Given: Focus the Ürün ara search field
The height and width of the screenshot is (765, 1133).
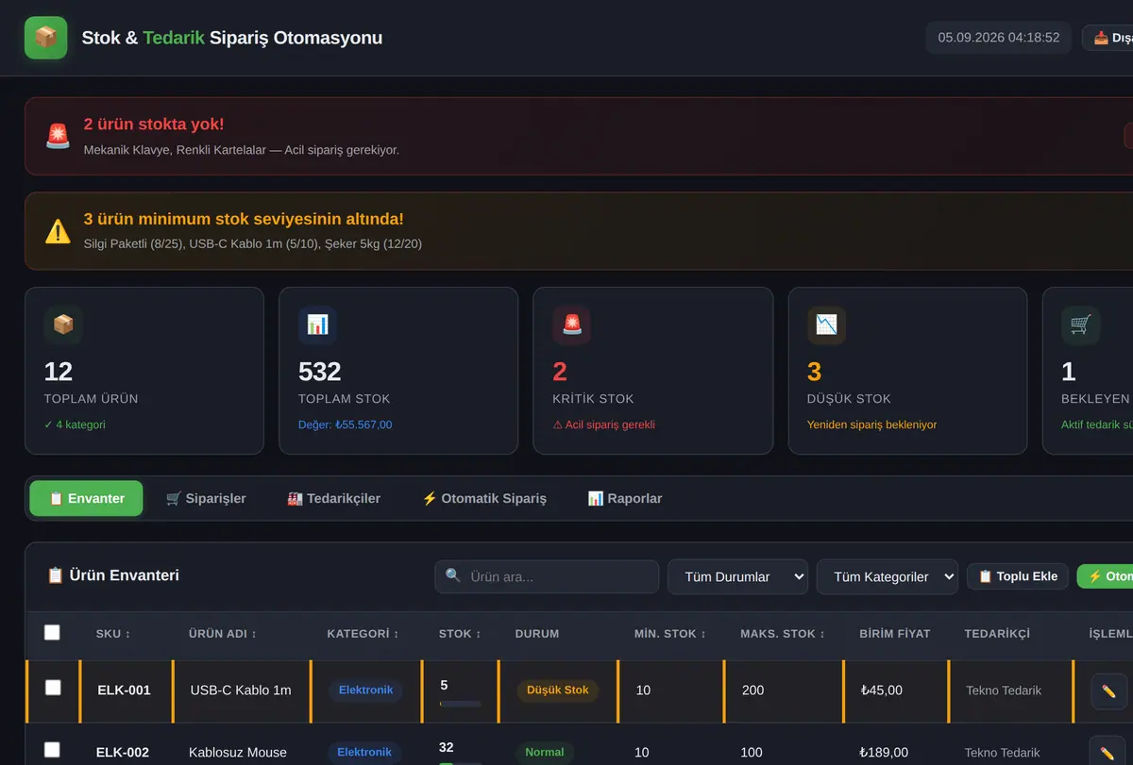Looking at the screenshot, I should coord(547,576).
